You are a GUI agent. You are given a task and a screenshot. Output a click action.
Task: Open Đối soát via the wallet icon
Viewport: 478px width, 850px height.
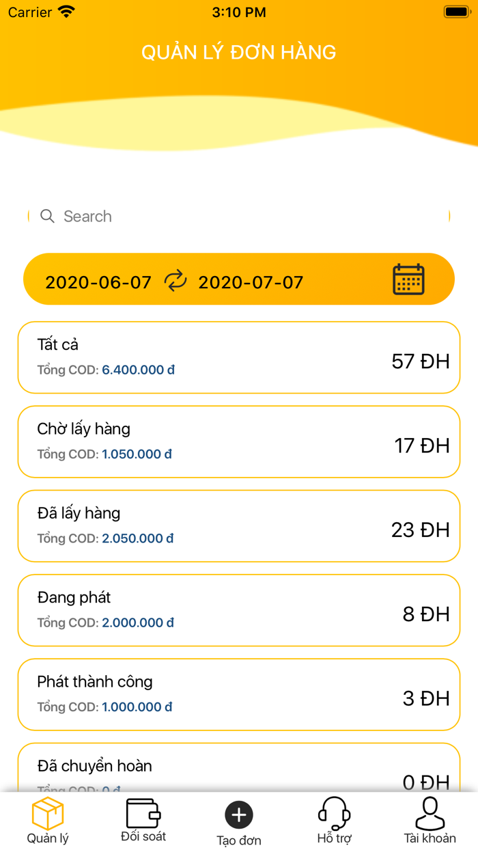click(x=143, y=812)
